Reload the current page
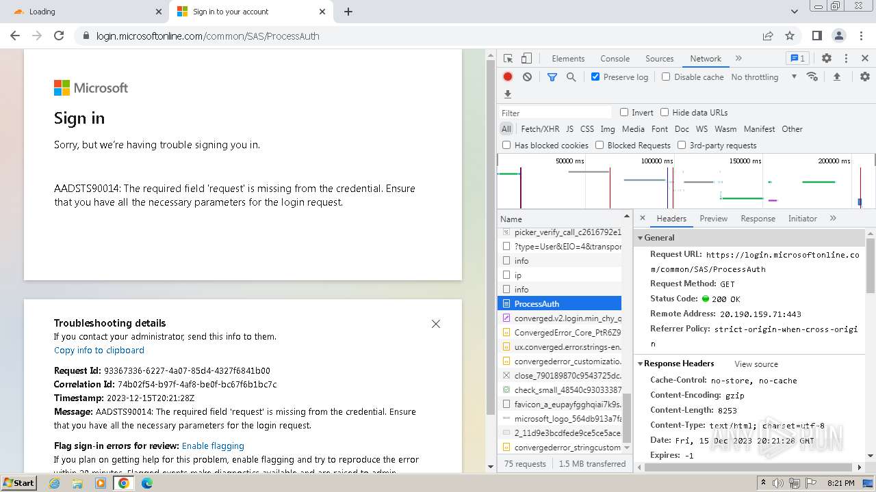 tap(59, 36)
